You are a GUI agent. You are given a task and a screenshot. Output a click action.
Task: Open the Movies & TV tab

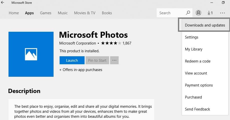point(85,13)
